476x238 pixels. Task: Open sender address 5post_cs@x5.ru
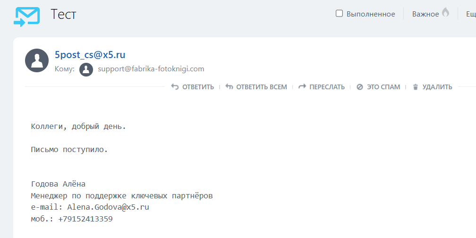click(x=90, y=55)
